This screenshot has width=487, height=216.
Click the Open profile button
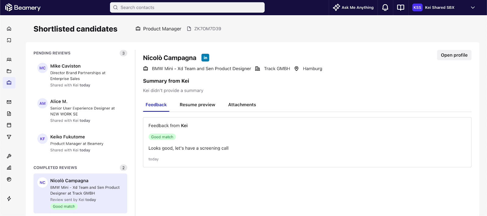[454, 55]
